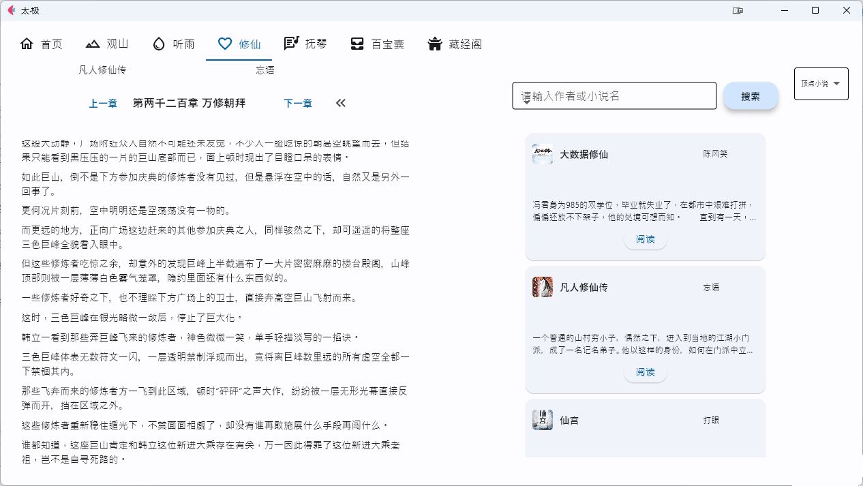
Task: Click the 大数据修仙 book cover thumbnail
Action: point(543,154)
